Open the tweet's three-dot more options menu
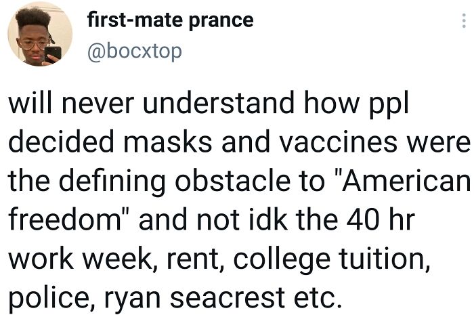474x317 pixels. (x=463, y=21)
